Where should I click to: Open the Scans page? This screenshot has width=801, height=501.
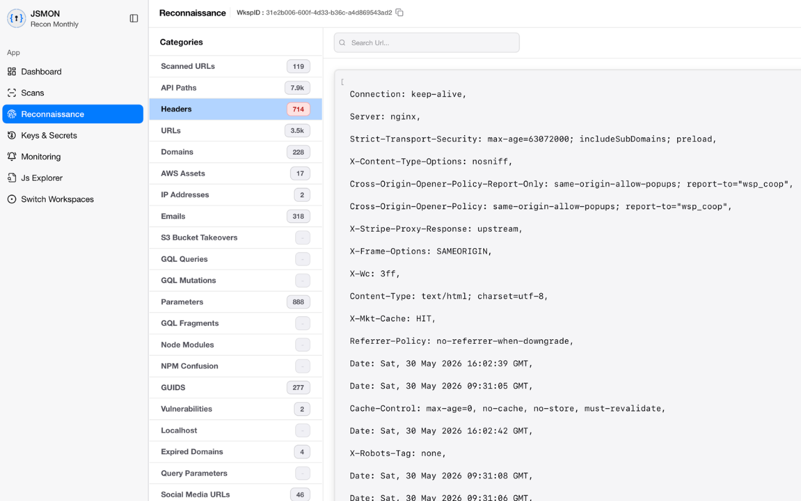pos(73,93)
